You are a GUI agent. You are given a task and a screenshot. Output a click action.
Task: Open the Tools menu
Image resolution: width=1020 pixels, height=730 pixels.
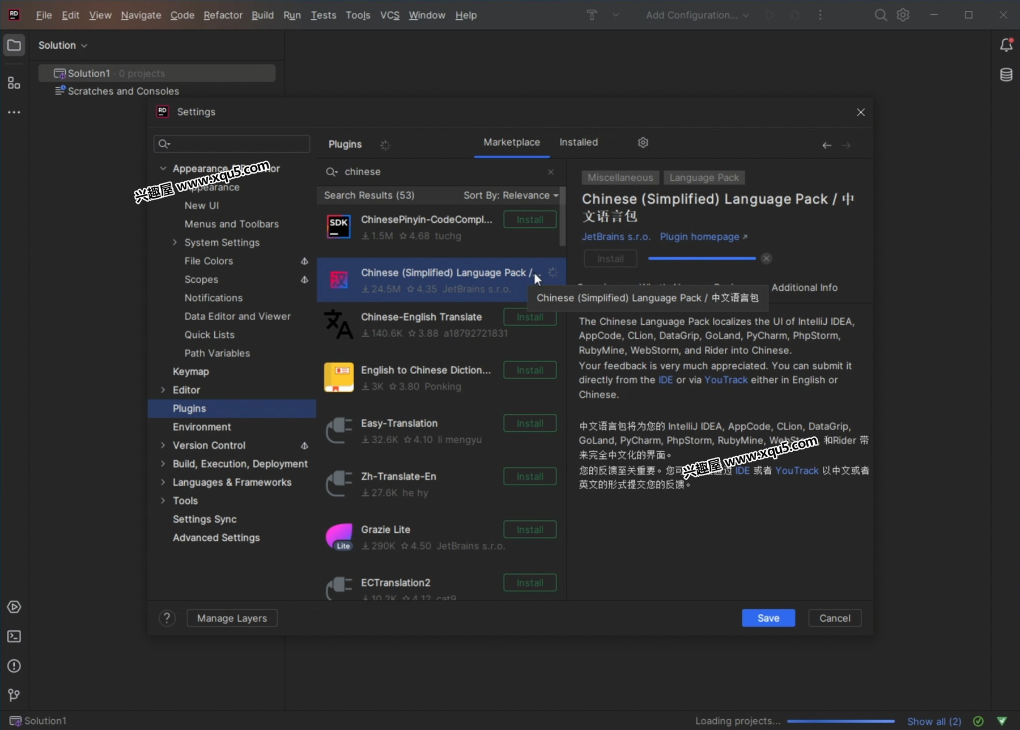(x=358, y=15)
